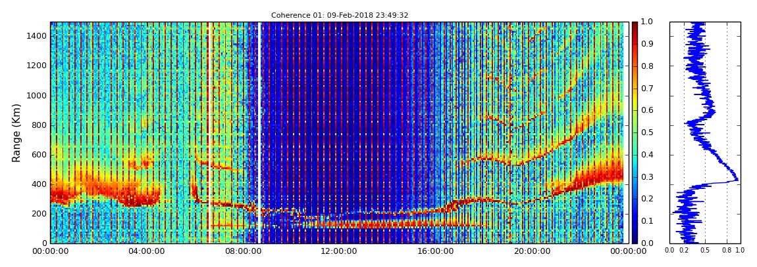757x267 pixels.
Task: Click the dark blue bottom of the colorbar
Action: tap(635, 239)
